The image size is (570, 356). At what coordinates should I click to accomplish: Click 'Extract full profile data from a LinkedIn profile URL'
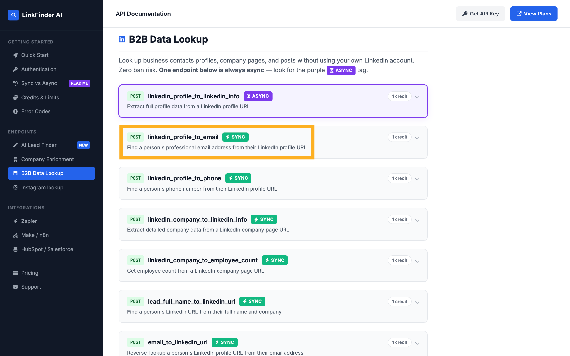[188, 107]
